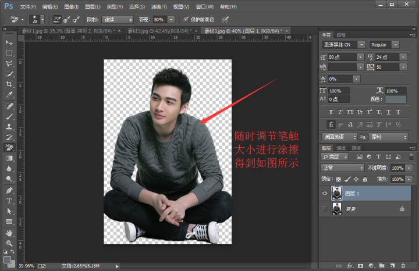Select the Crop tool
Image resolution: width=419 pixels, height=271 pixels.
[x=9, y=84]
